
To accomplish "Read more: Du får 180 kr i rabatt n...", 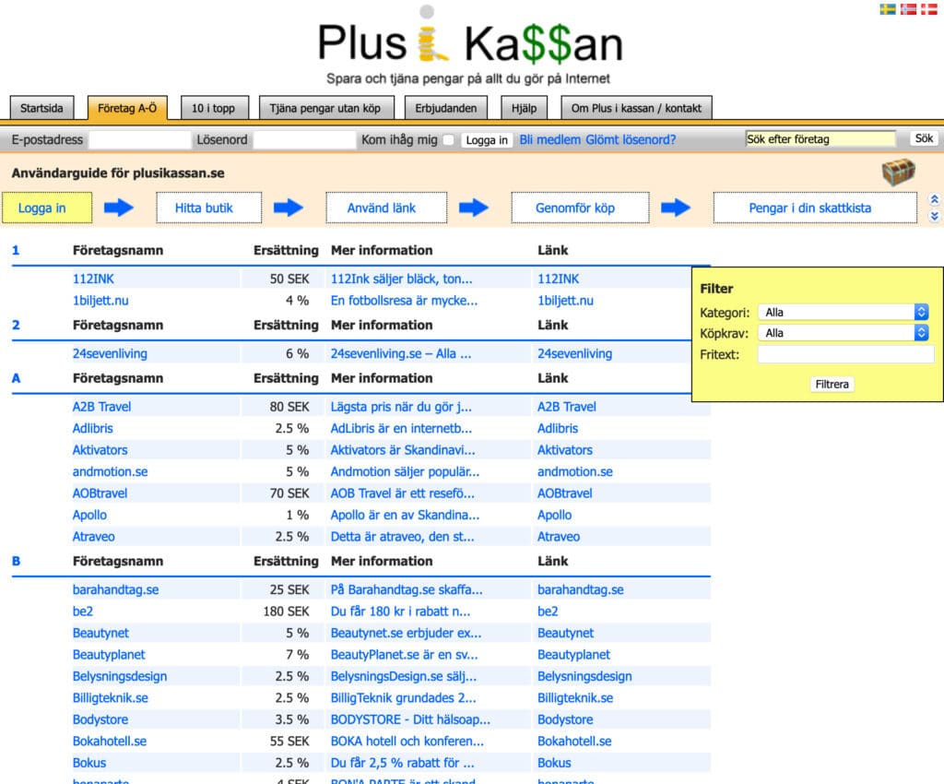I will [x=400, y=612].
